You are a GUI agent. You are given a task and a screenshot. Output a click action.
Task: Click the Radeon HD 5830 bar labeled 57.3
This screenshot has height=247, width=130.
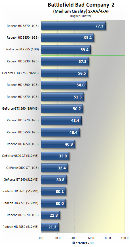click(x=65, y=61)
